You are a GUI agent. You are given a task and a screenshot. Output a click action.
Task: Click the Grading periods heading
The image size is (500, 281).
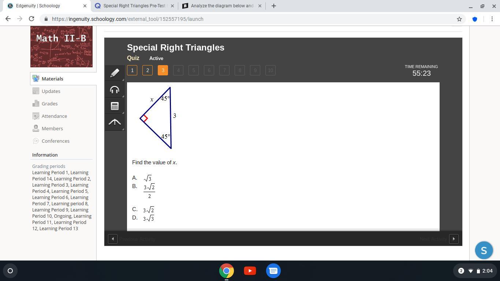pos(49,166)
